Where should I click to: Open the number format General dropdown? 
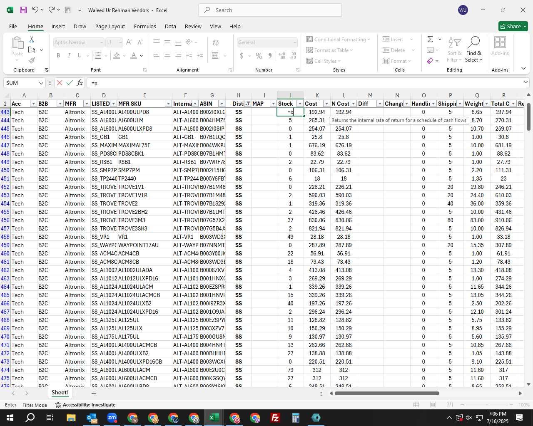(295, 42)
